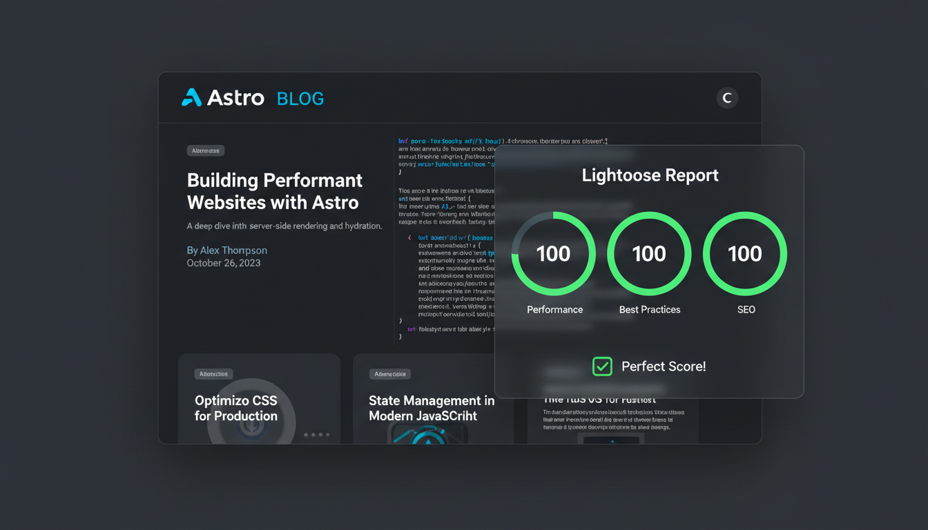Open the Optimizo CSS card tag badge
The image size is (928, 530).
pyautogui.click(x=213, y=373)
